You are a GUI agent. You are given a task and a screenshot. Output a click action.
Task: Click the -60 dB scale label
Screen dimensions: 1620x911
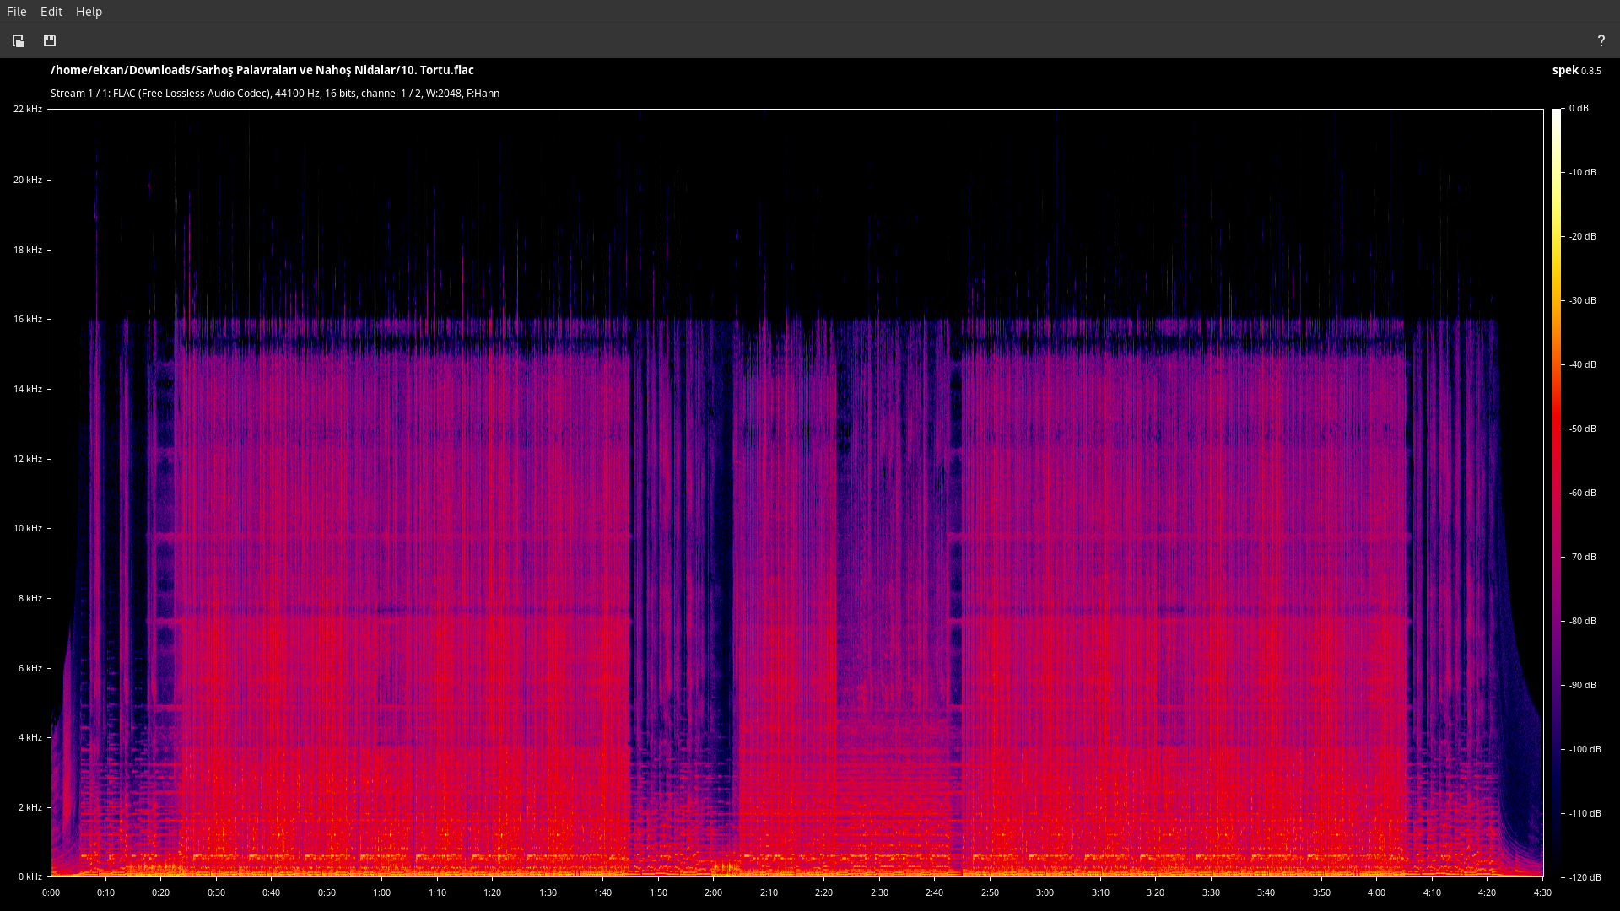(1581, 493)
